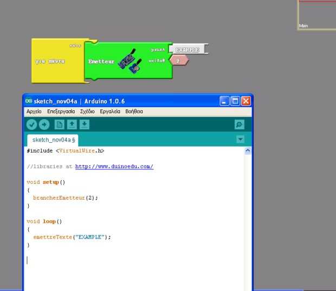Click the brancherEmetteur(2); code line
This screenshot has height=291, width=336.
[x=66, y=198]
